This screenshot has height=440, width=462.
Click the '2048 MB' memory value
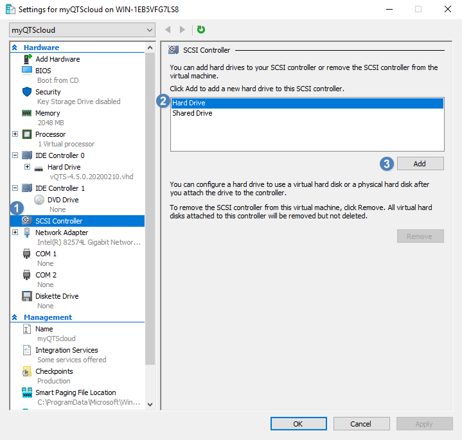[51, 123]
